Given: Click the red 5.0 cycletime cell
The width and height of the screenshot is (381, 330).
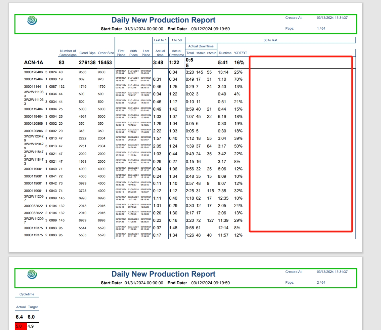Looking at the screenshot, I should 20,326.
